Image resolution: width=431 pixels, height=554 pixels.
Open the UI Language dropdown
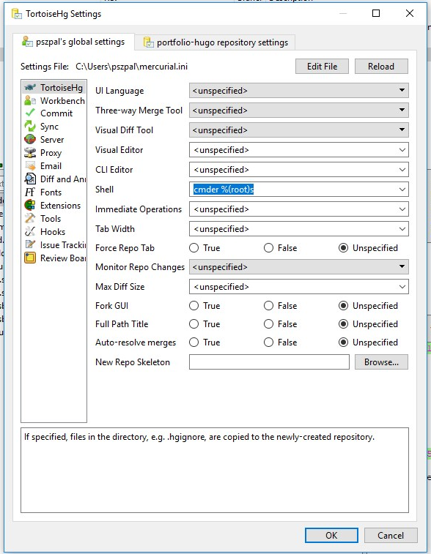[298, 91]
